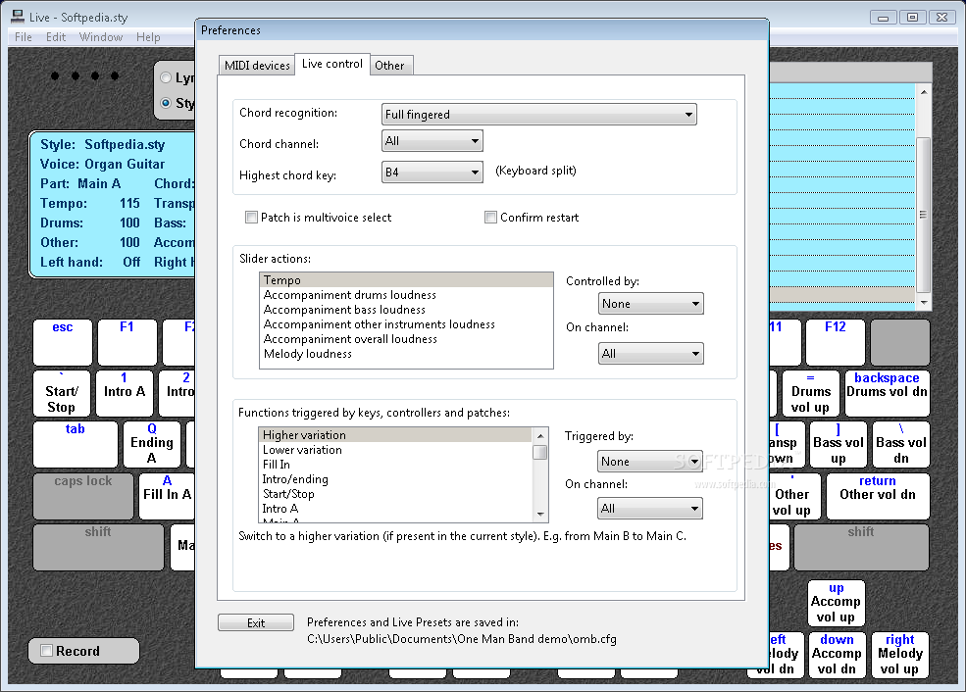Image resolution: width=966 pixels, height=692 pixels.
Task: Click the F1 key button
Action: (127, 342)
